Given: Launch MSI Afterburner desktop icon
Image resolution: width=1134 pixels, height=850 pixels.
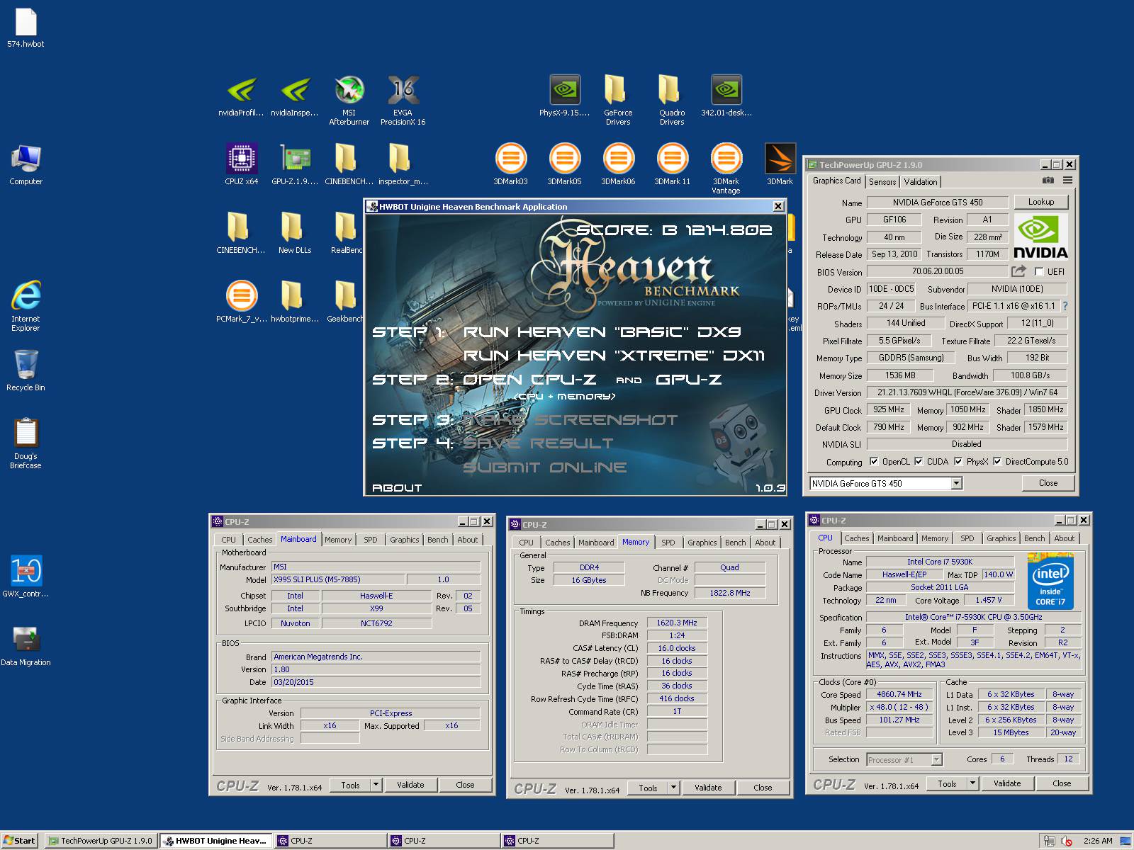Looking at the screenshot, I should [349, 100].
